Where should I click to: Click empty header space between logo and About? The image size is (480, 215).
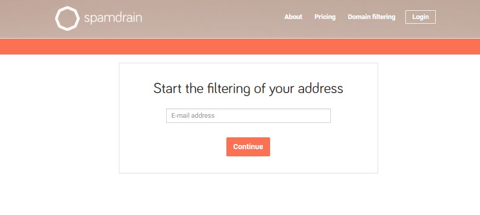[x=211, y=19]
